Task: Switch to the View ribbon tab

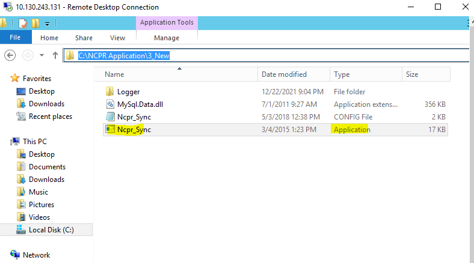Action: tap(117, 38)
